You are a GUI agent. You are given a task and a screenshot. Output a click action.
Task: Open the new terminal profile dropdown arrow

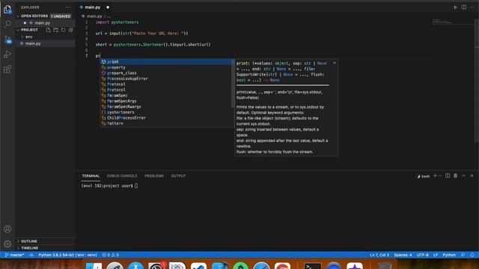pos(440,176)
